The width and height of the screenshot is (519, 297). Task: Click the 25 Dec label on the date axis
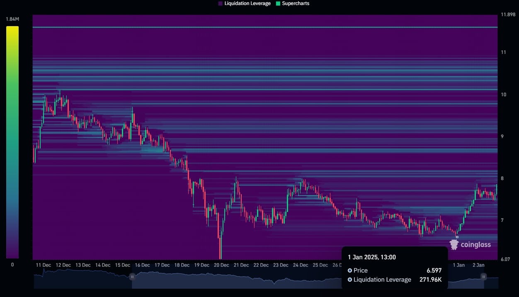click(320, 265)
